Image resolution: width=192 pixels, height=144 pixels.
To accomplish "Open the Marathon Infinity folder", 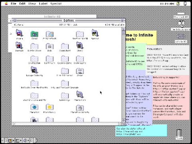I will (80, 108).
